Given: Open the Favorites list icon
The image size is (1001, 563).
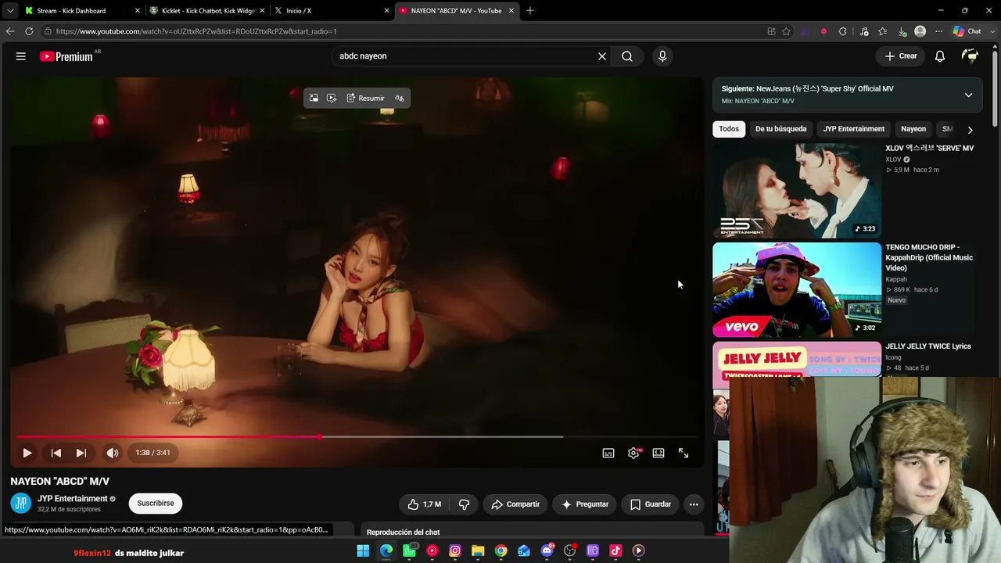Looking at the screenshot, I should 883,31.
